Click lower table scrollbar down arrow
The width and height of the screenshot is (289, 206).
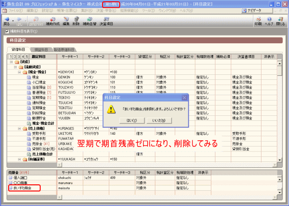click(x=280, y=192)
